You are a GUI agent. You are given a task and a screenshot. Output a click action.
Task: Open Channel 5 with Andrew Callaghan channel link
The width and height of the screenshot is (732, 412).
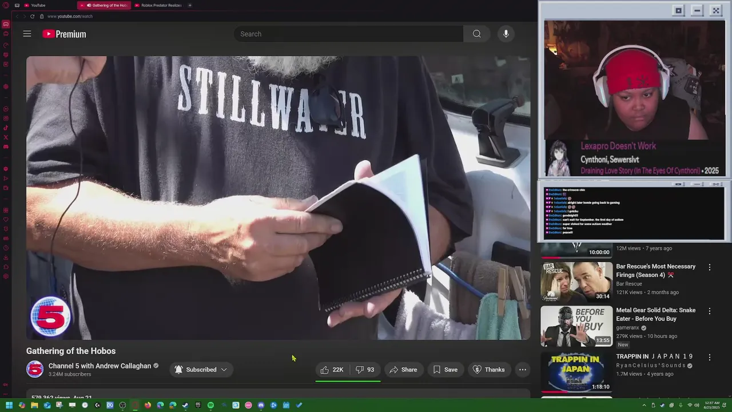[x=100, y=366]
